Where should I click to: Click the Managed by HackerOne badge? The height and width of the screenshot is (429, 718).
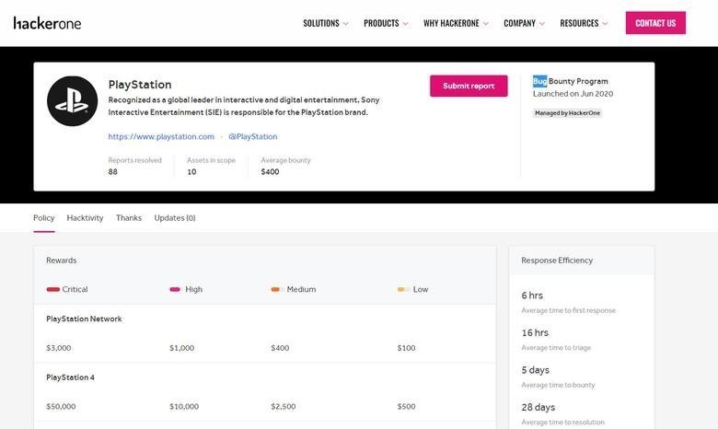[x=568, y=113]
